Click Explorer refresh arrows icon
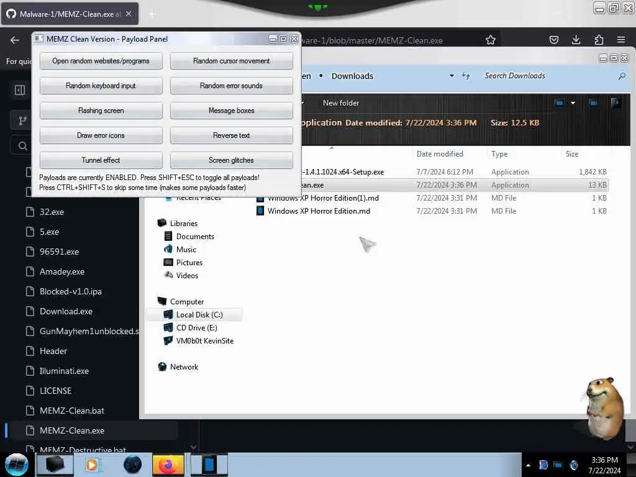 click(466, 76)
